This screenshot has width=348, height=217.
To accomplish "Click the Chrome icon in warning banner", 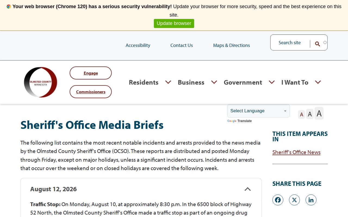I will click(9, 7).
